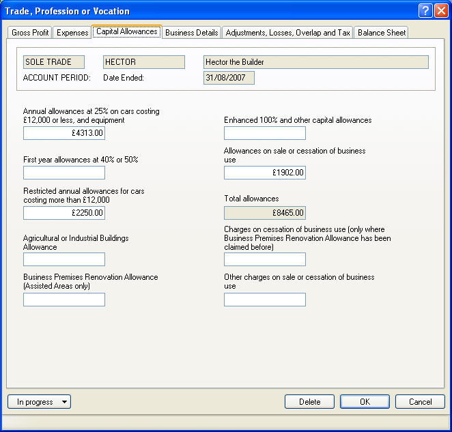This screenshot has height=432, width=452.
Task: Click the Other charges on sale field
Action: pos(265,300)
